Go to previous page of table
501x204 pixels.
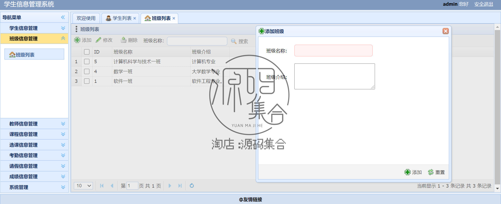pos(112,186)
